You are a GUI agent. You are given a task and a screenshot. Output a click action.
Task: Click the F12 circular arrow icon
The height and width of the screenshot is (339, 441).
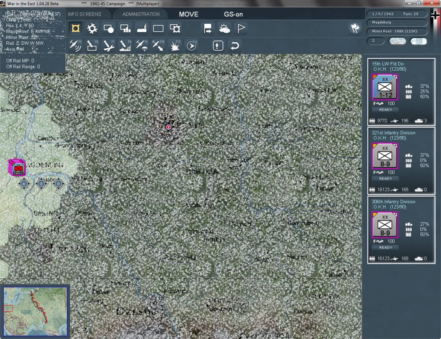pos(192,45)
